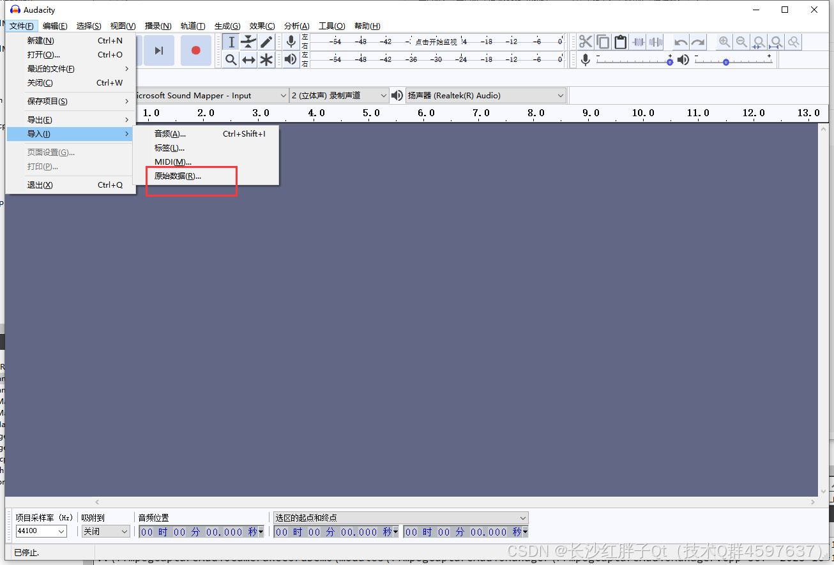Click the Zoom Out icon

(x=741, y=42)
